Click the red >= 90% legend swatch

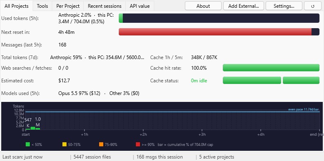pyautogui.click(x=138, y=144)
